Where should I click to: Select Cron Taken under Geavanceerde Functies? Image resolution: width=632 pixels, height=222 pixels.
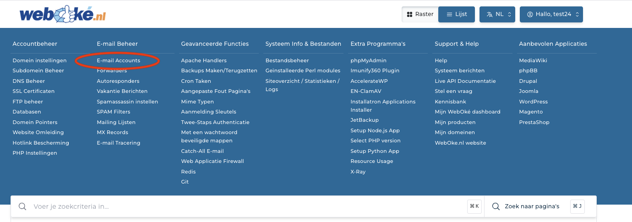[196, 81]
